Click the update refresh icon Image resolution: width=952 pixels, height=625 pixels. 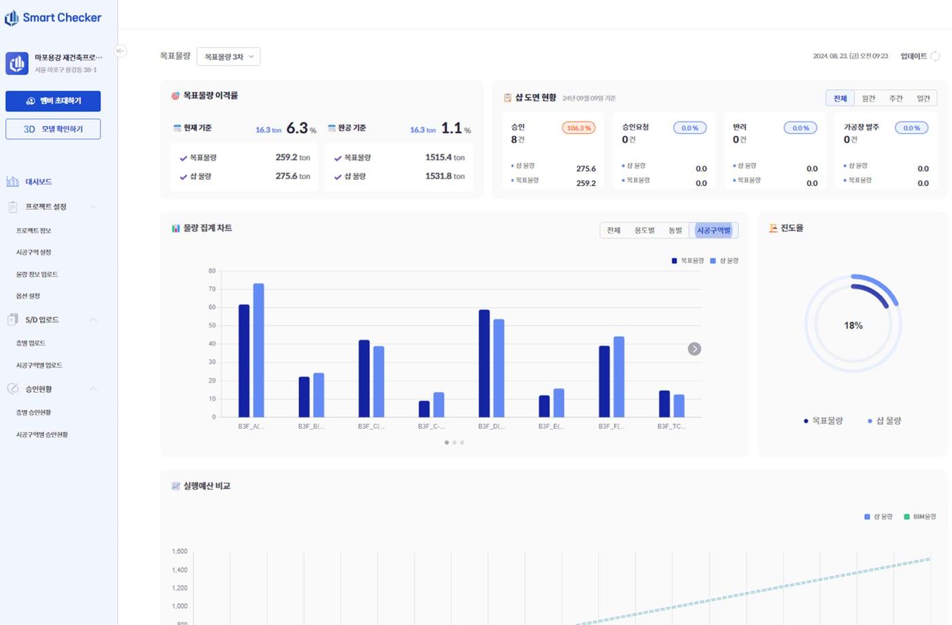point(936,56)
